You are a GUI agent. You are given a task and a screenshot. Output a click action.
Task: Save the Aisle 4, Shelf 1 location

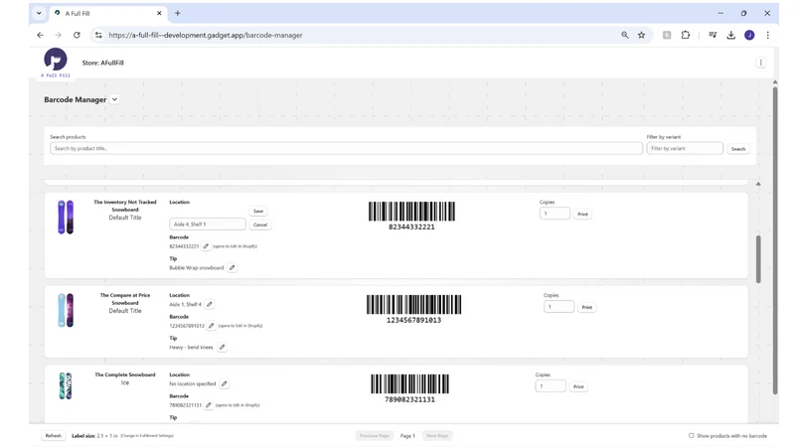[258, 211]
